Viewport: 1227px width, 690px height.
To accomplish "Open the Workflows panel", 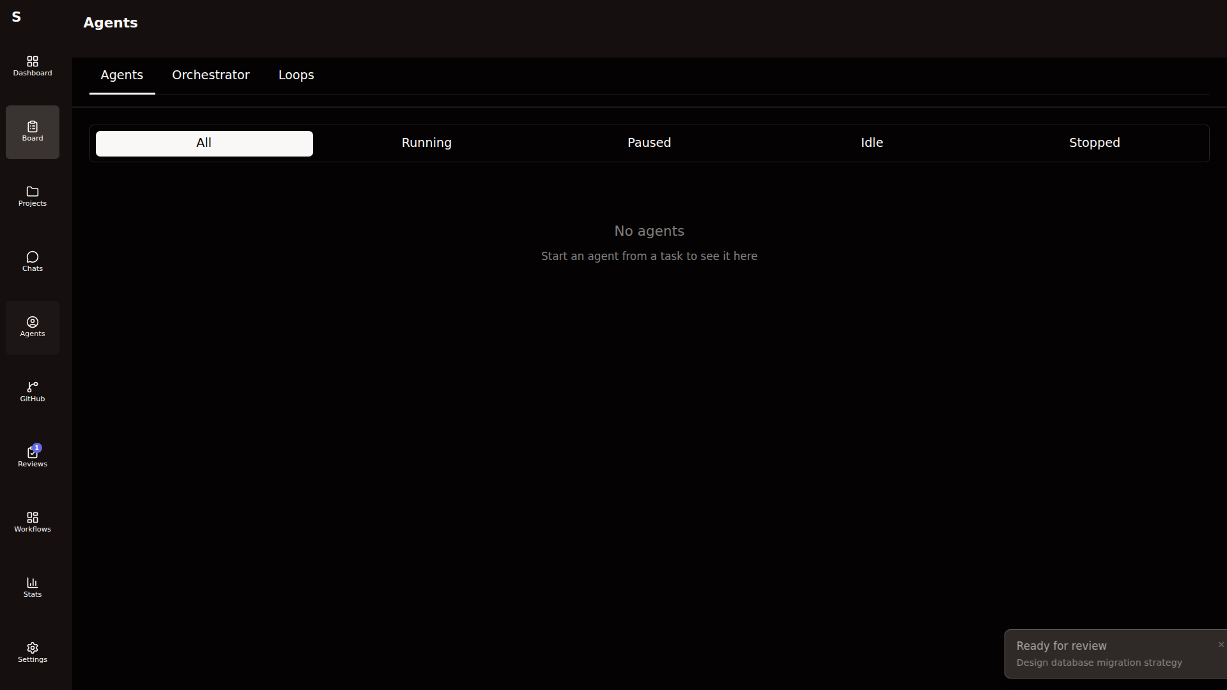I will pyautogui.click(x=32, y=522).
